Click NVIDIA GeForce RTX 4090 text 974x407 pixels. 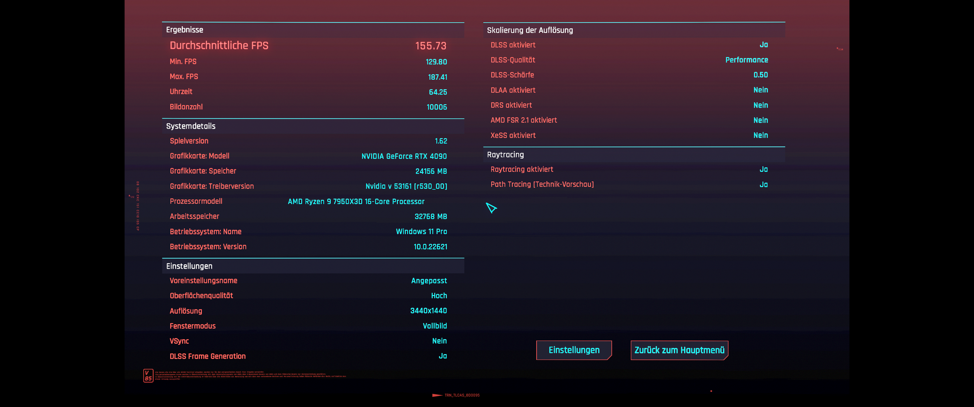click(404, 156)
